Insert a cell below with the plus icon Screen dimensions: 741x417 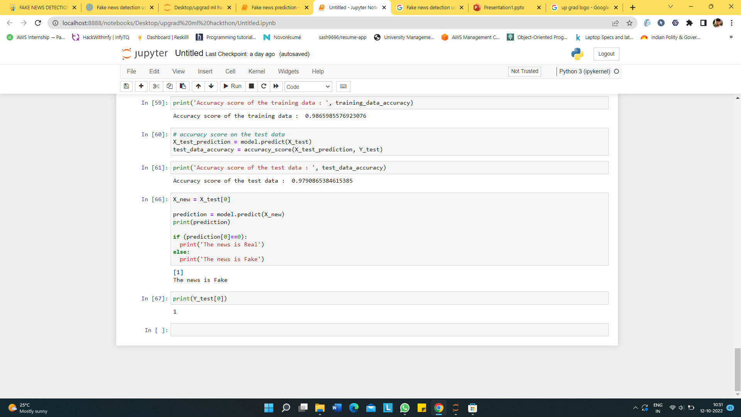tap(141, 86)
